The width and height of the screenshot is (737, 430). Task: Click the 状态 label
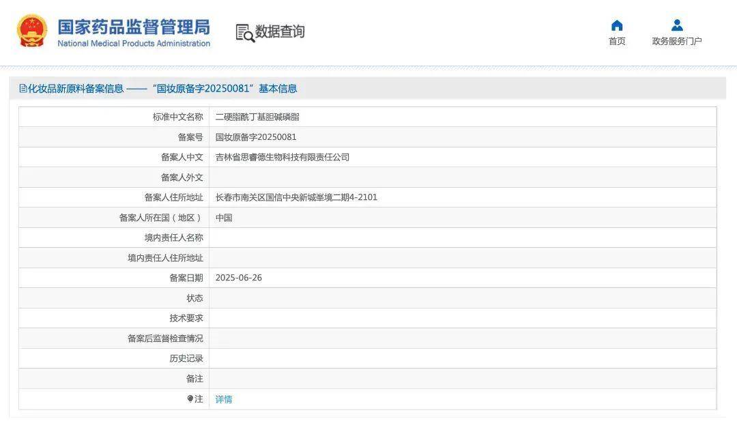click(x=194, y=298)
